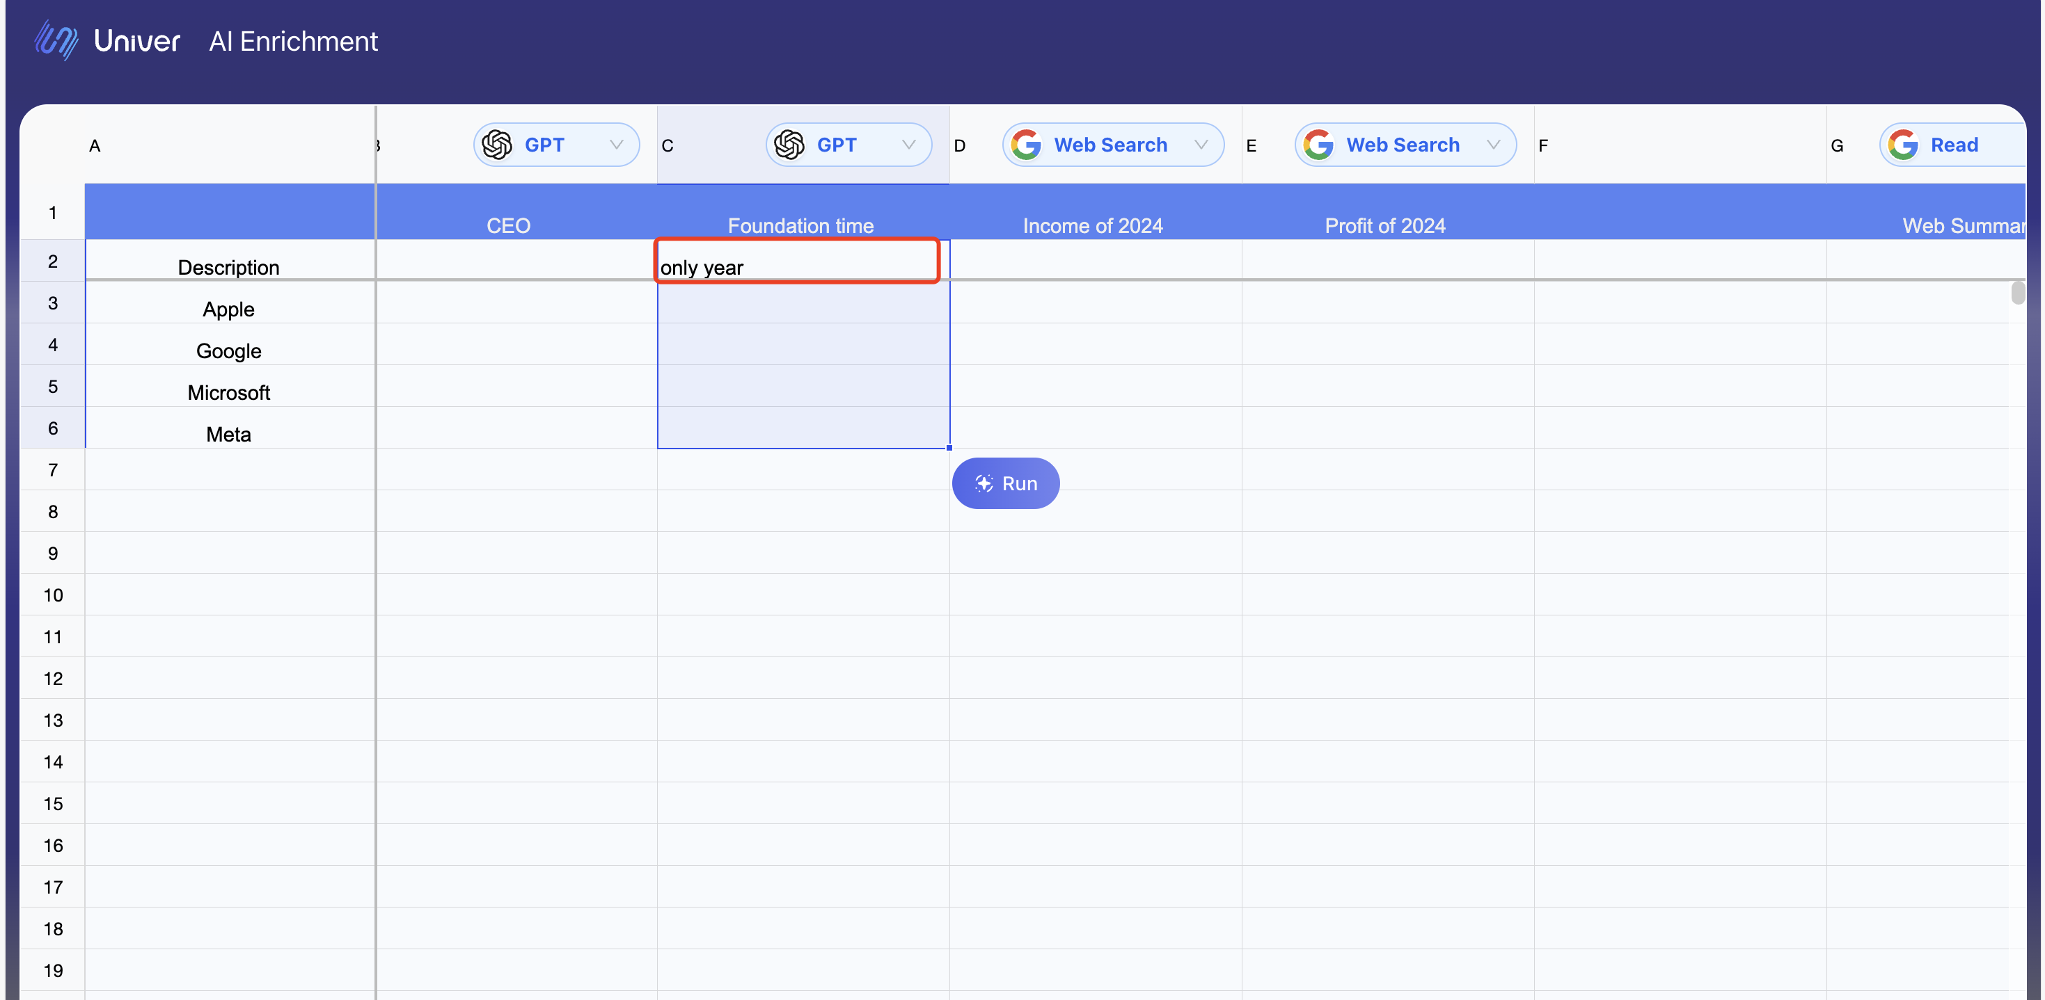Click the sparkle icon on the Run button
The width and height of the screenshot is (2045, 1000).
(984, 484)
